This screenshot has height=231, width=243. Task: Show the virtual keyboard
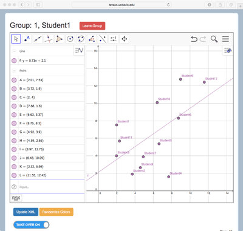click(x=16, y=198)
